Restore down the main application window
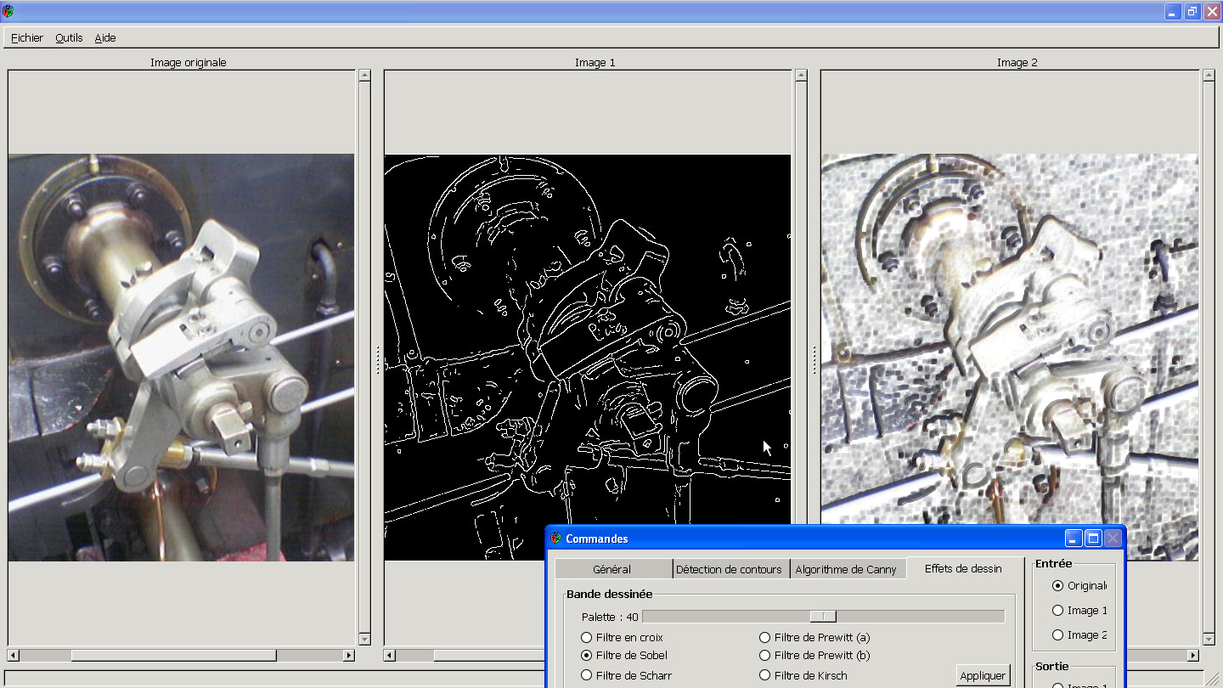Screen dimensions: 1223x688 click(1192, 11)
